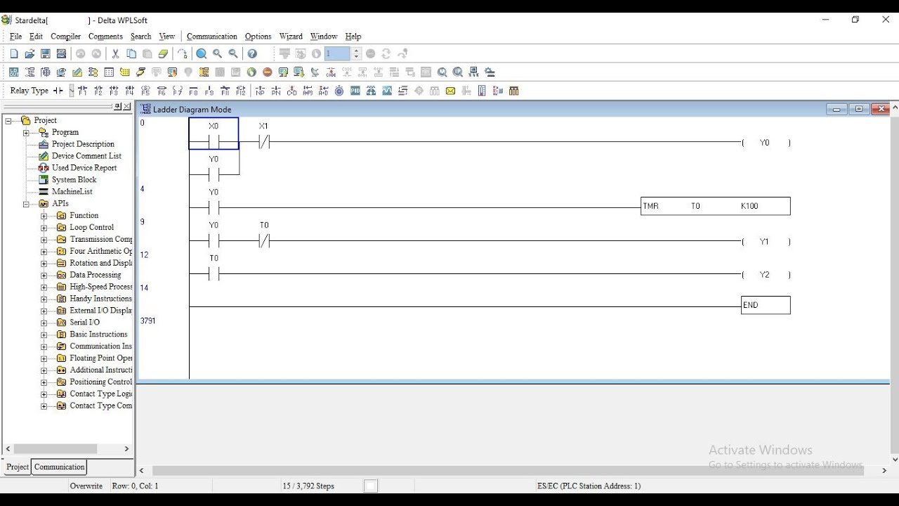The width and height of the screenshot is (899, 506).
Task: Select Device Comment List in tree
Action: tap(86, 156)
